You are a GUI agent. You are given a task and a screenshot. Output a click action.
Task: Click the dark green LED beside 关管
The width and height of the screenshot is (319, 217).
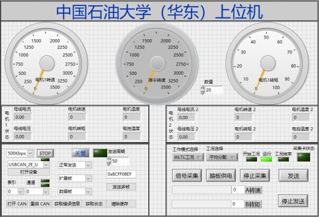coord(100,153)
